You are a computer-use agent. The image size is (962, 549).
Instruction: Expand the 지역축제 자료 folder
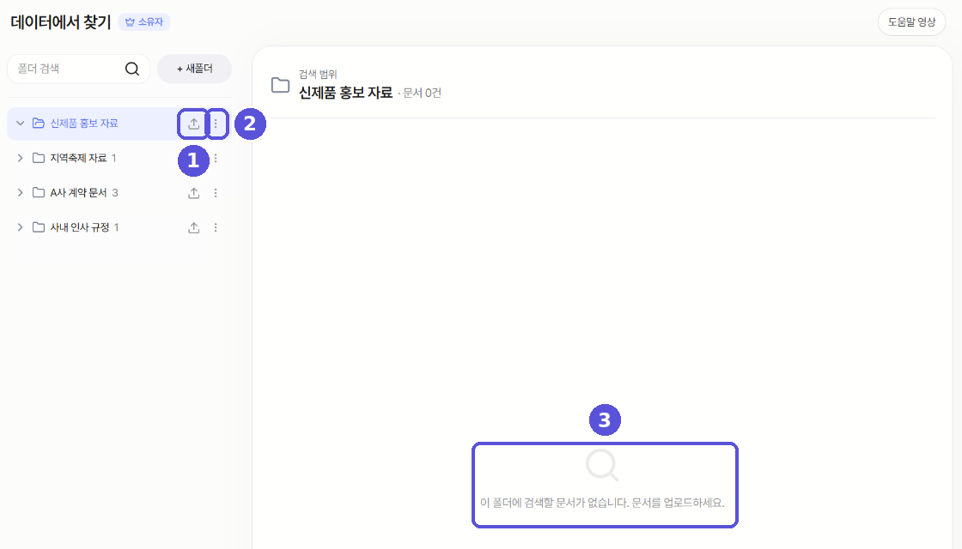[x=21, y=158]
